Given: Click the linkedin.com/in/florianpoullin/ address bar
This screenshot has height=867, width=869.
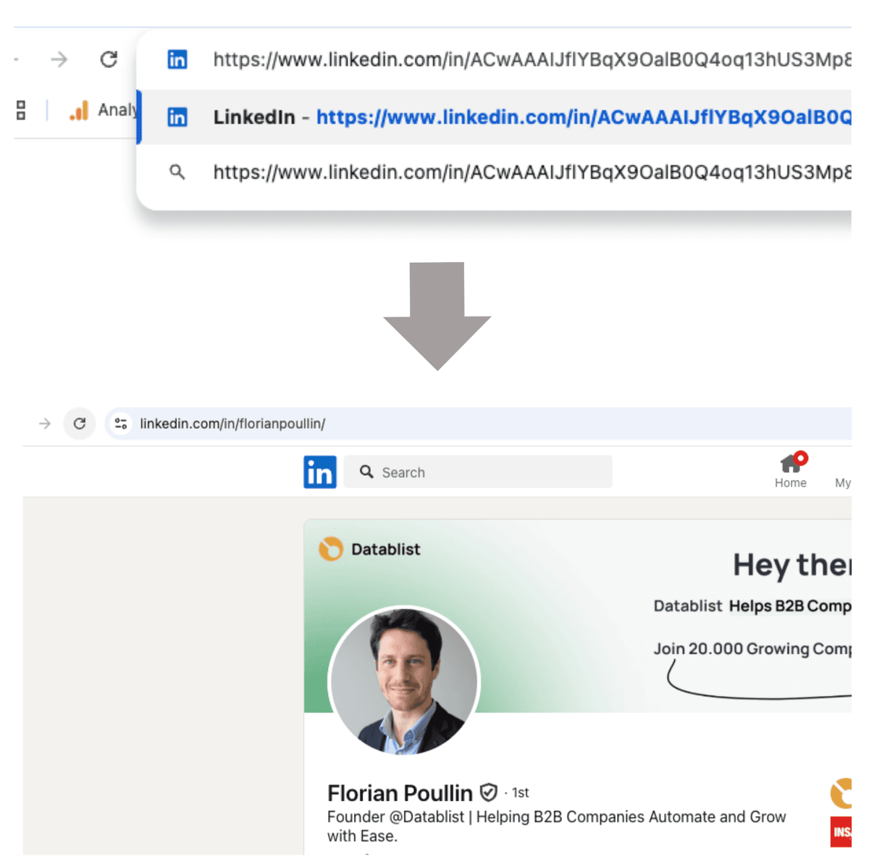Looking at the screenshot, I should [478, 424].
